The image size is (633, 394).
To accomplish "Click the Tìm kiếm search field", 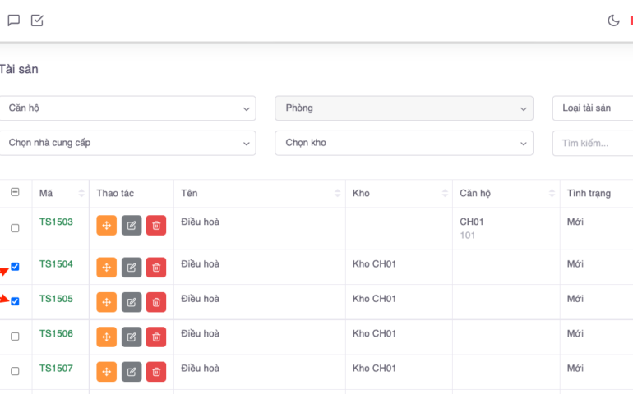I will (x=592, y=143).
